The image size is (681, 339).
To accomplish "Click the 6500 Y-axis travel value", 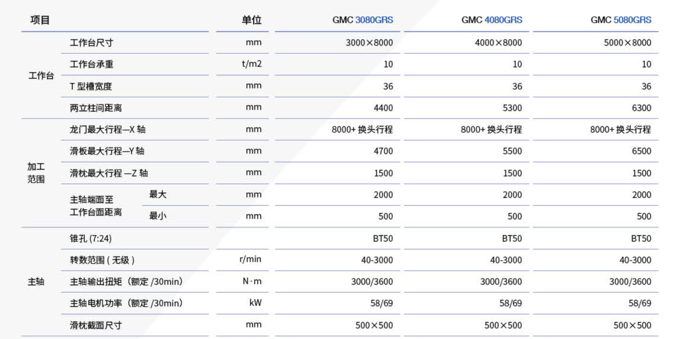I will [641, 151].
